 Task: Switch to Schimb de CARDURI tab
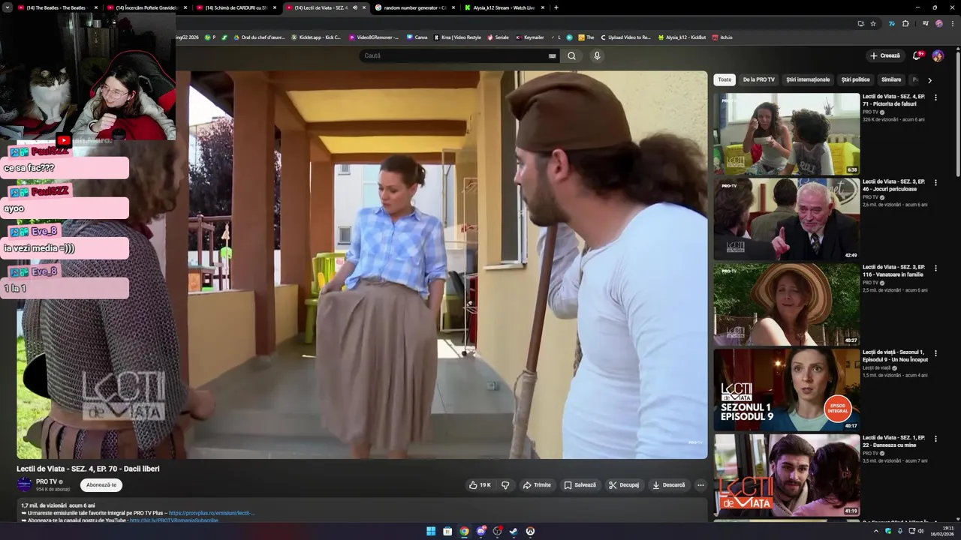point(236,7)
